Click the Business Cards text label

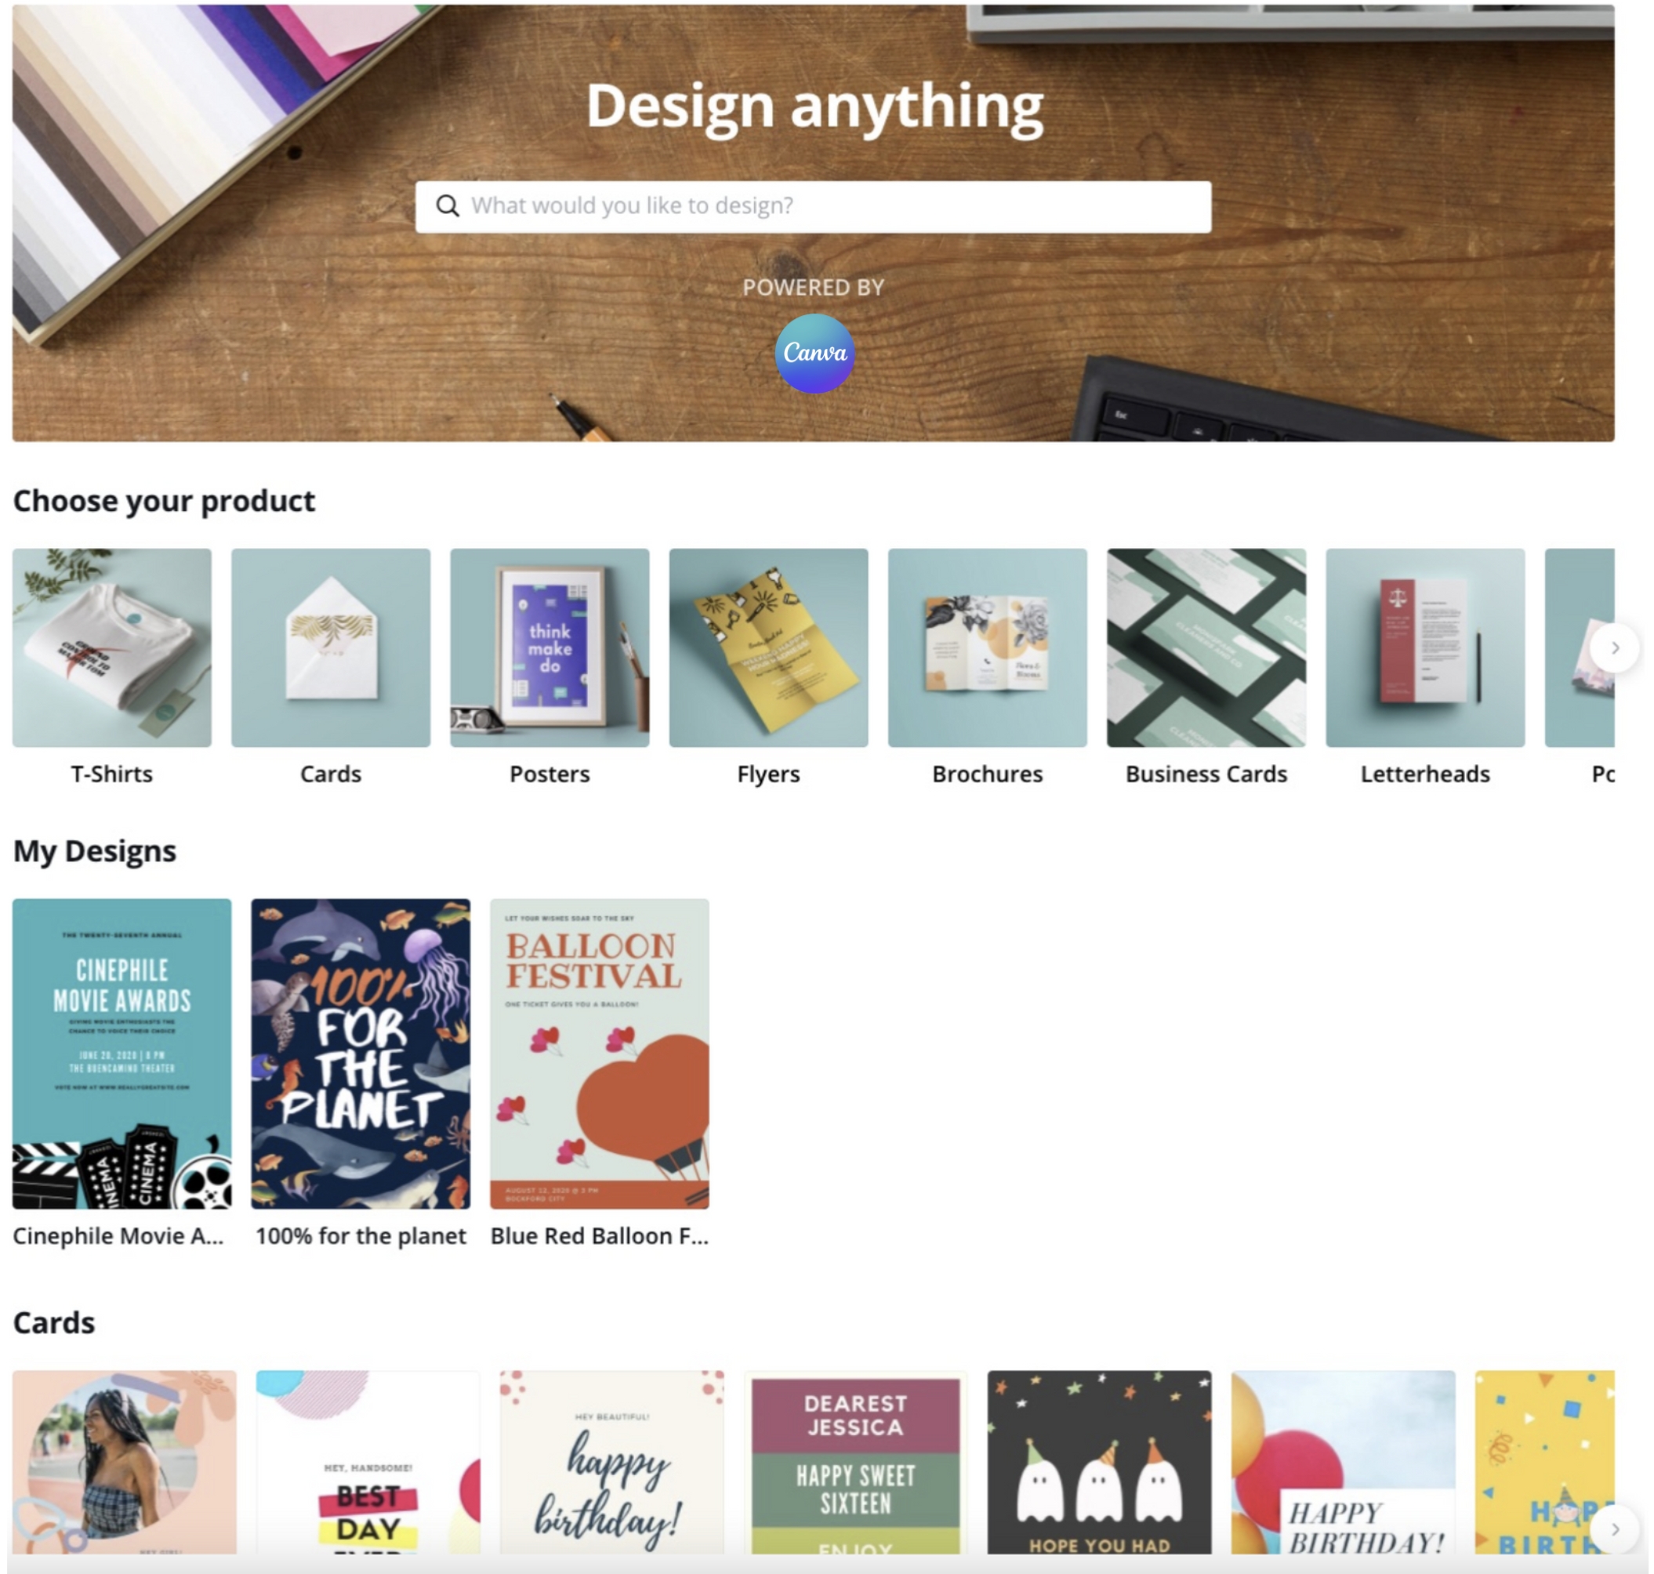[1206, 774]
